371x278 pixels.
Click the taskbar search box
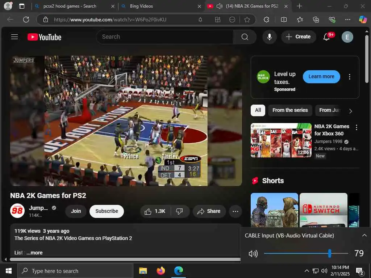pyautogui.click(x=75, y=271)
